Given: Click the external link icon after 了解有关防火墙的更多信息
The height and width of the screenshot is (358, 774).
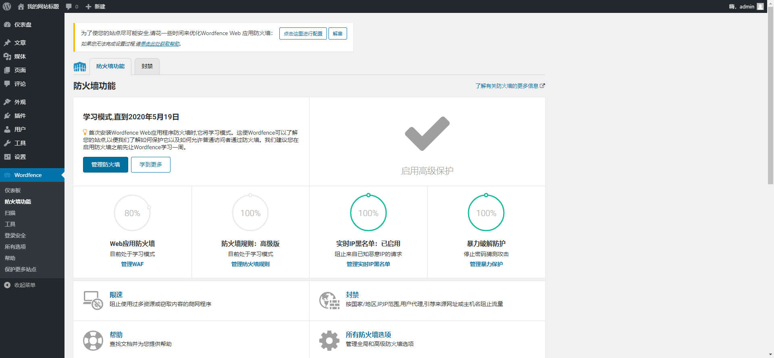Looking at the screenshot, I should coord(542,85).
